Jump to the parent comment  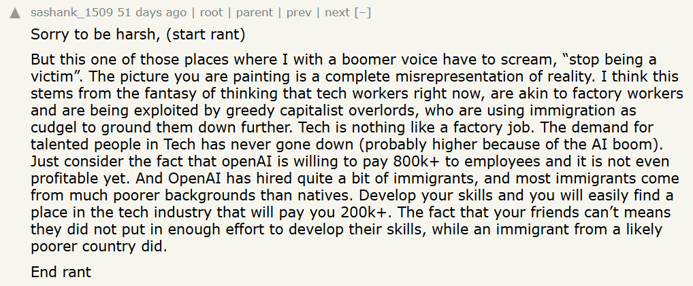(x=254, y=13)
